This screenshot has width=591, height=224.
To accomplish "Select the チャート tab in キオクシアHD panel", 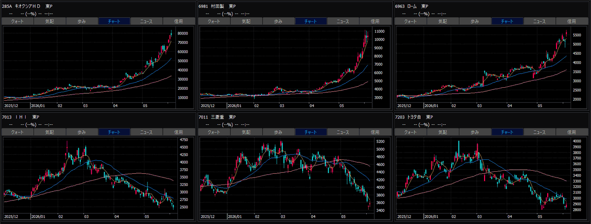I will (114, 21).
